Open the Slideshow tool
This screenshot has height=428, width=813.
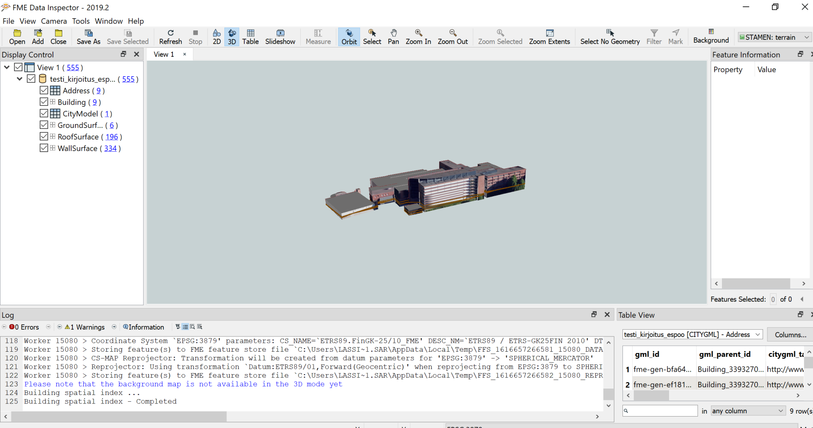click(280, 37)
